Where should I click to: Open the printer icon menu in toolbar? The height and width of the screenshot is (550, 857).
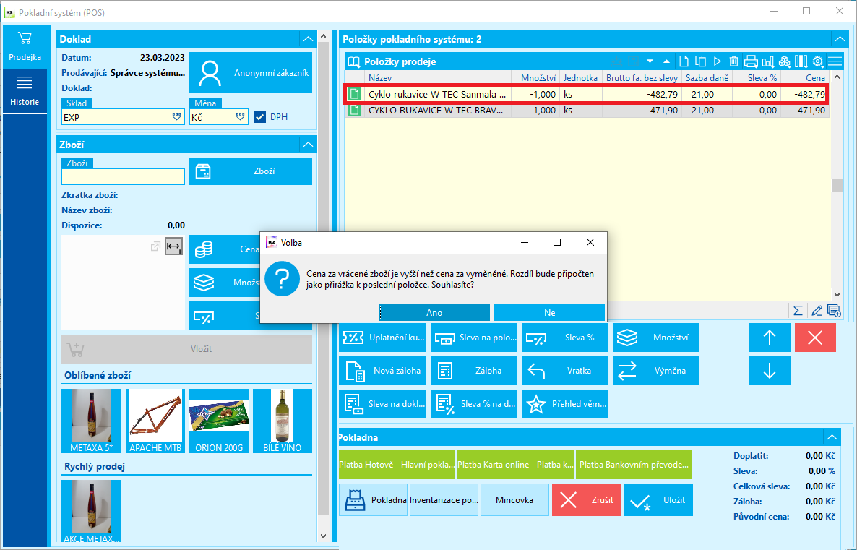751,61
